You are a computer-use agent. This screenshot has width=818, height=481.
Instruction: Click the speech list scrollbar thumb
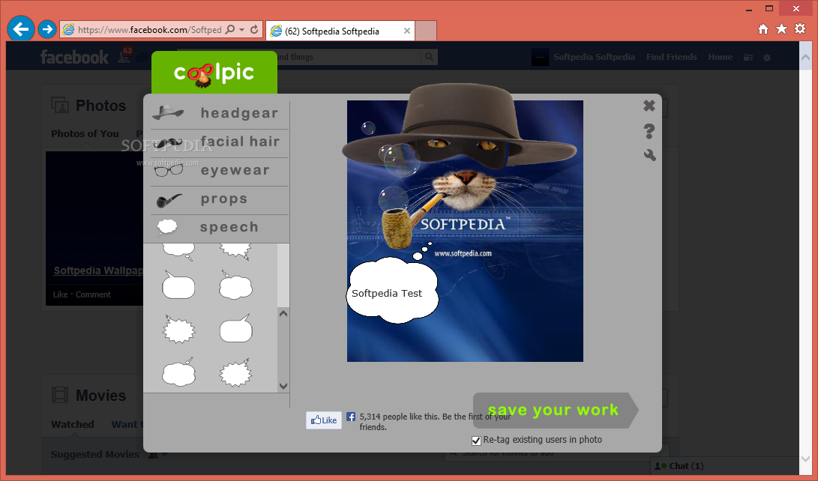[283, 275]
